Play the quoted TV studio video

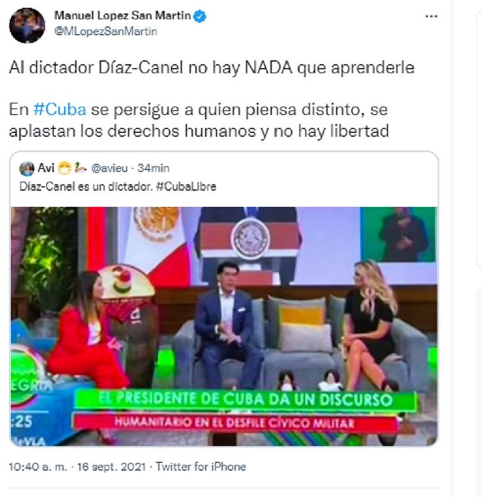tap(224, 326)
